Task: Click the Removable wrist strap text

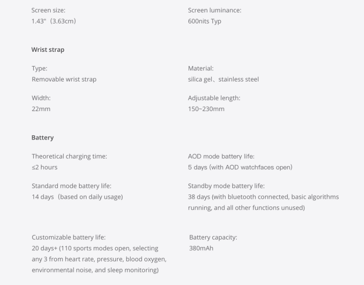Action: tap(64, 79)
